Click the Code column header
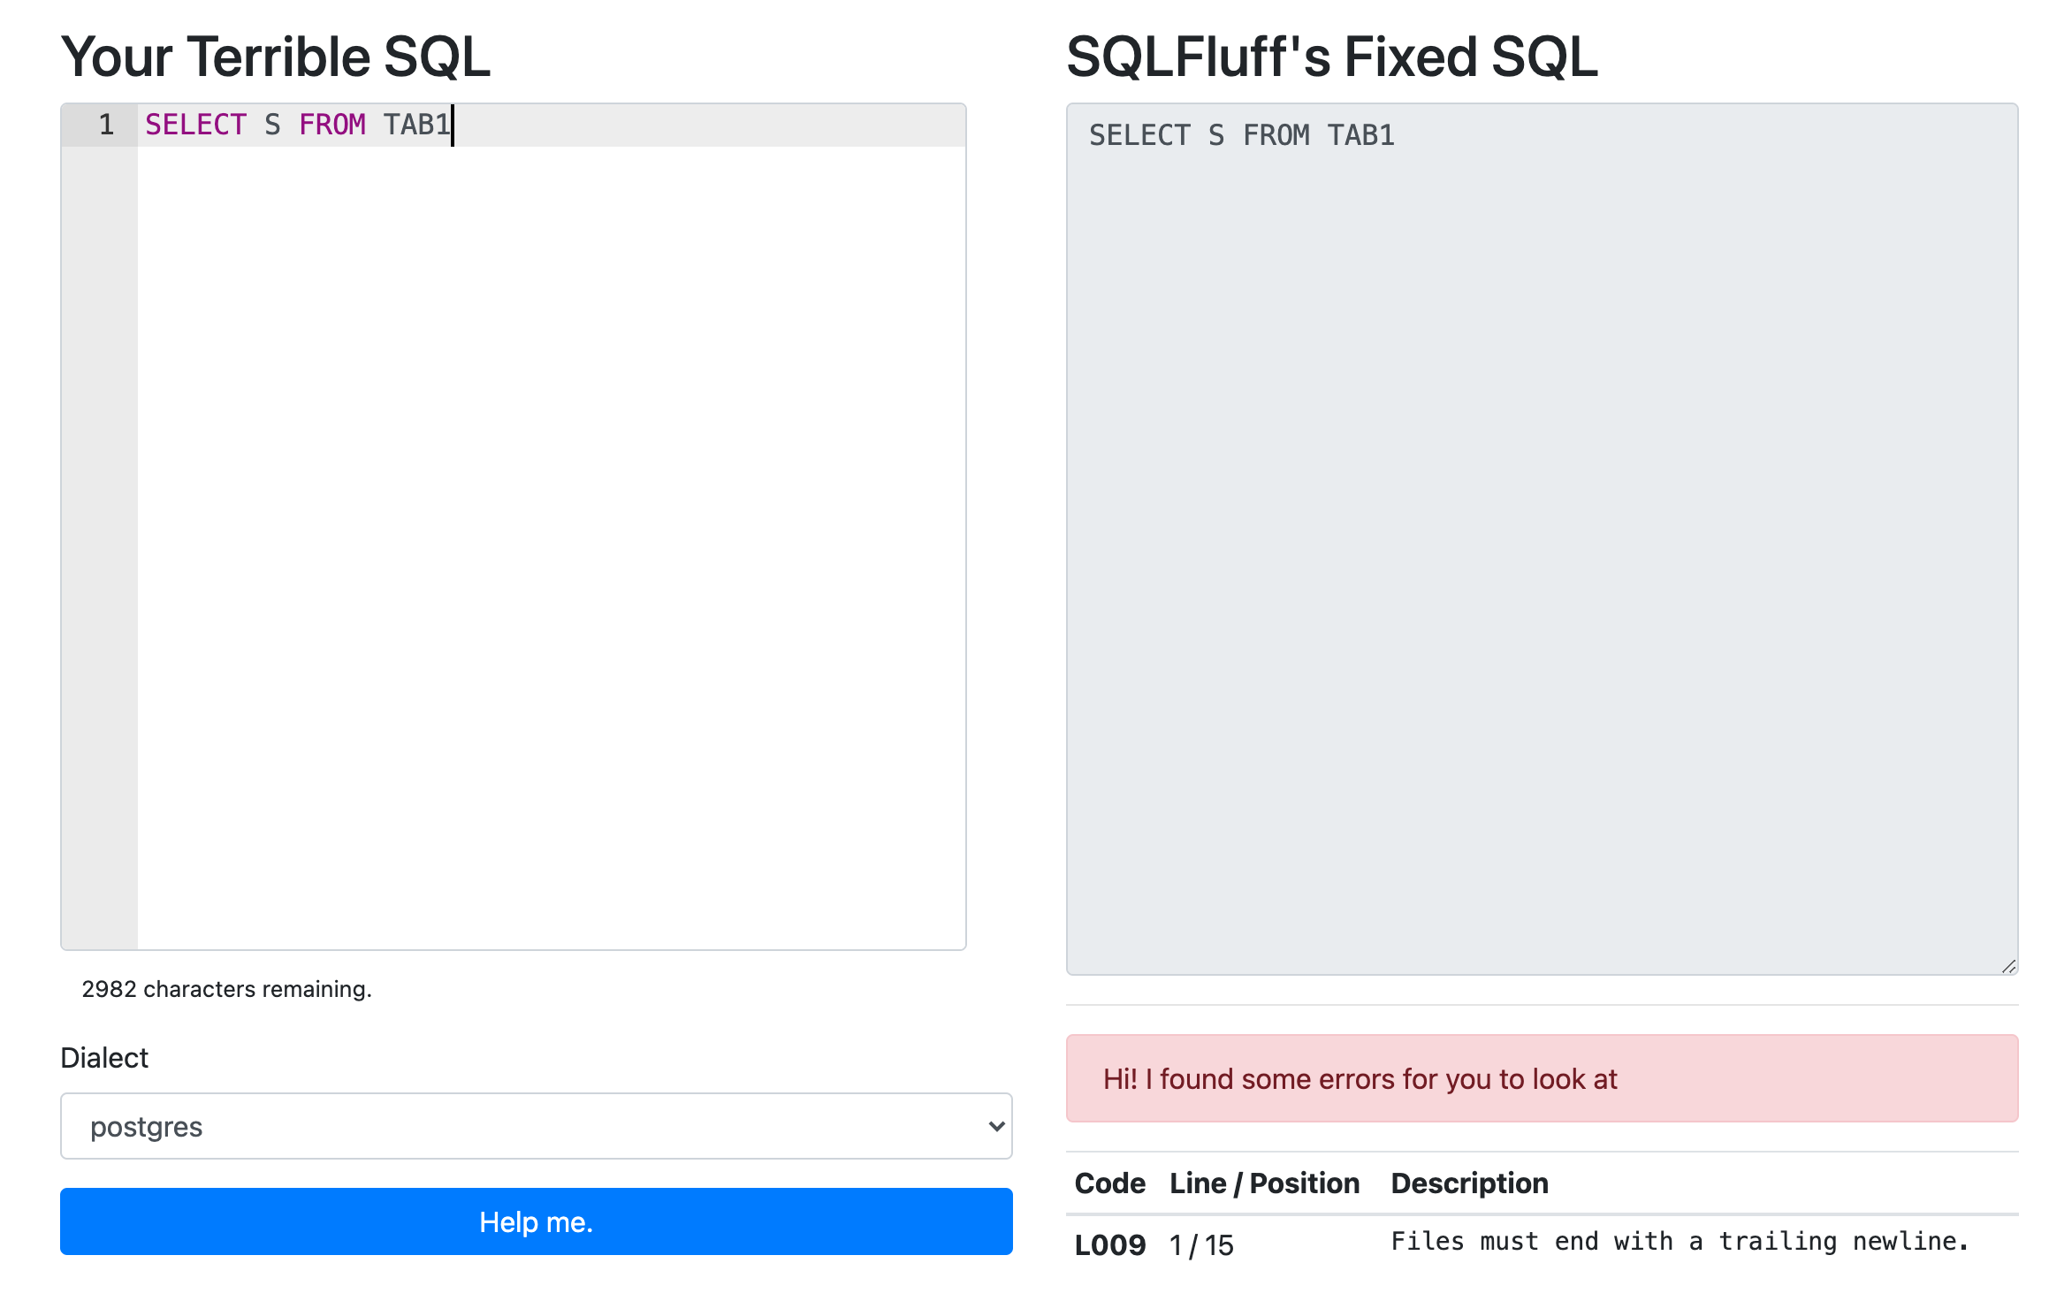 [1109, 1183]
